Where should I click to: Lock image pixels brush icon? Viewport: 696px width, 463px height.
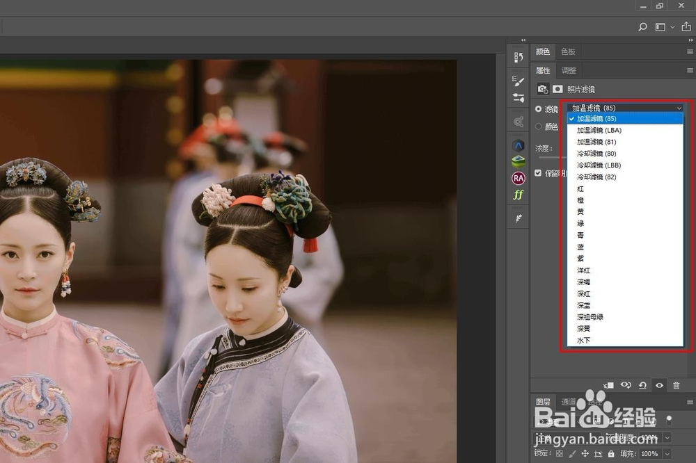pos(572,454)
